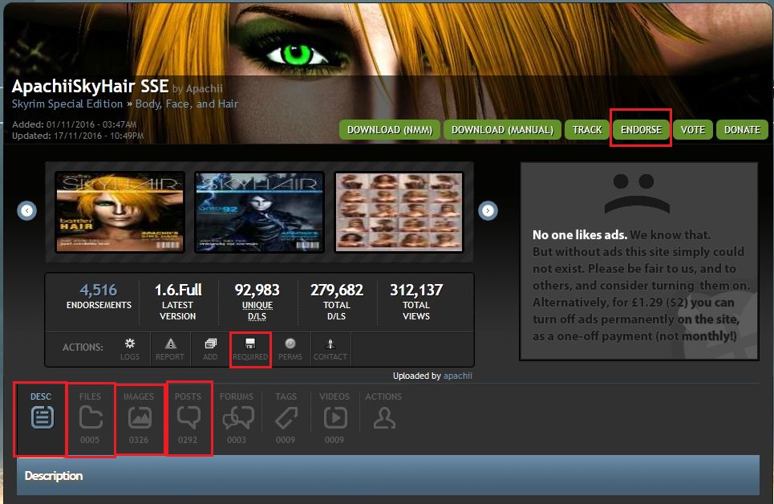
Task: Click the Vote button
Action: [x=693, y=130]
